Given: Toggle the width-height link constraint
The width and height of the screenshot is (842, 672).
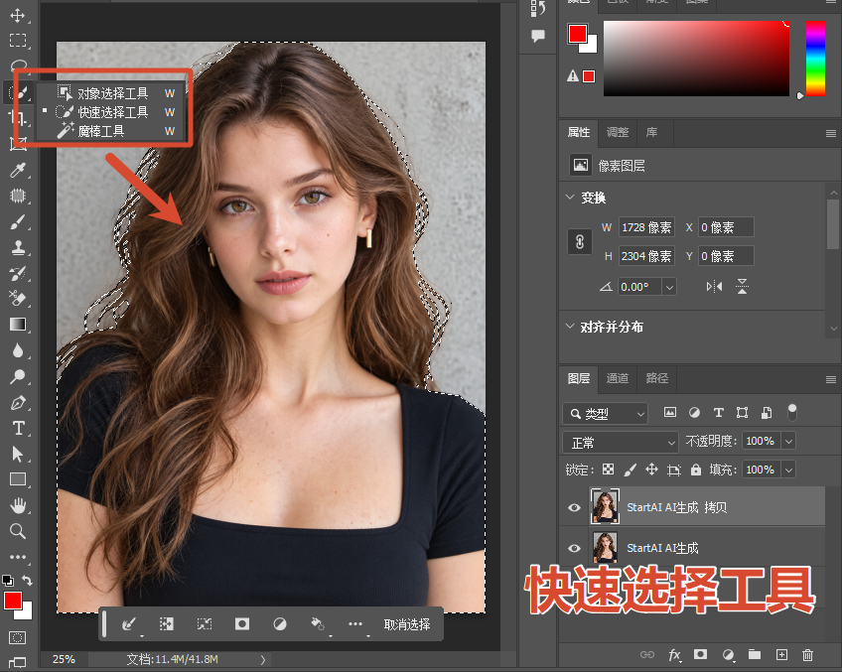Looking at the screenshot, I should (x=580, y=242).
